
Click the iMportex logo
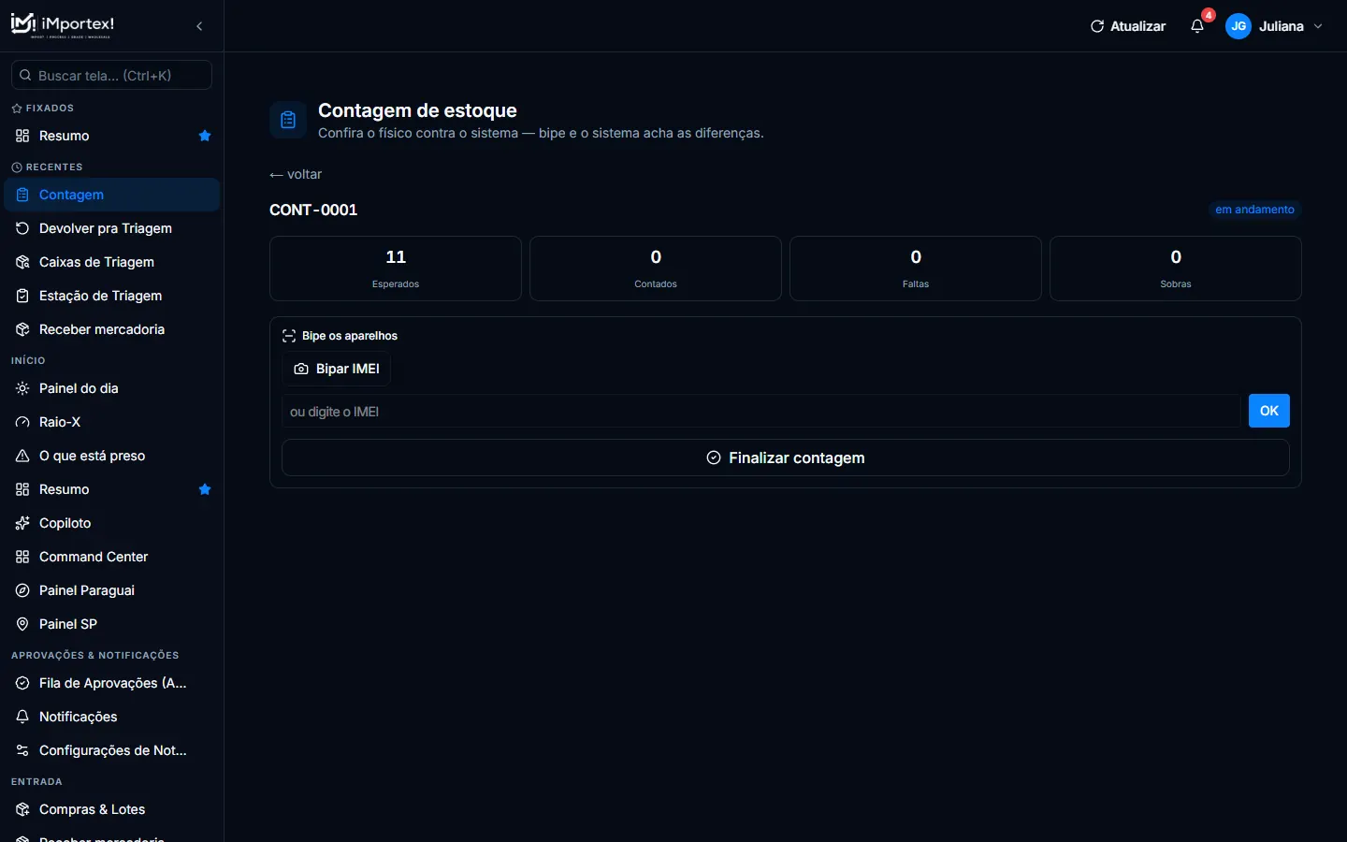[x=62, y=25]
